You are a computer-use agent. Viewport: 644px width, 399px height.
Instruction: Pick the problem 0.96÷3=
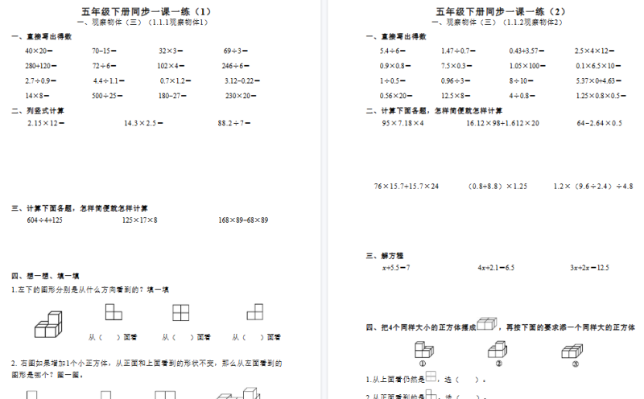(x=456, y=81)
